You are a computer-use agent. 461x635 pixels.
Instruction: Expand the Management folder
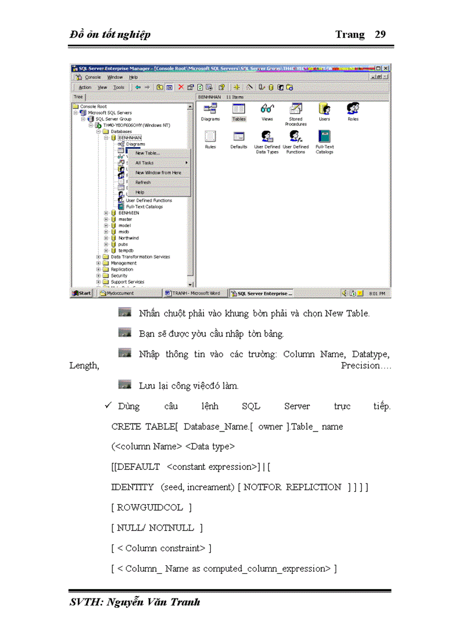coord(97,263)
